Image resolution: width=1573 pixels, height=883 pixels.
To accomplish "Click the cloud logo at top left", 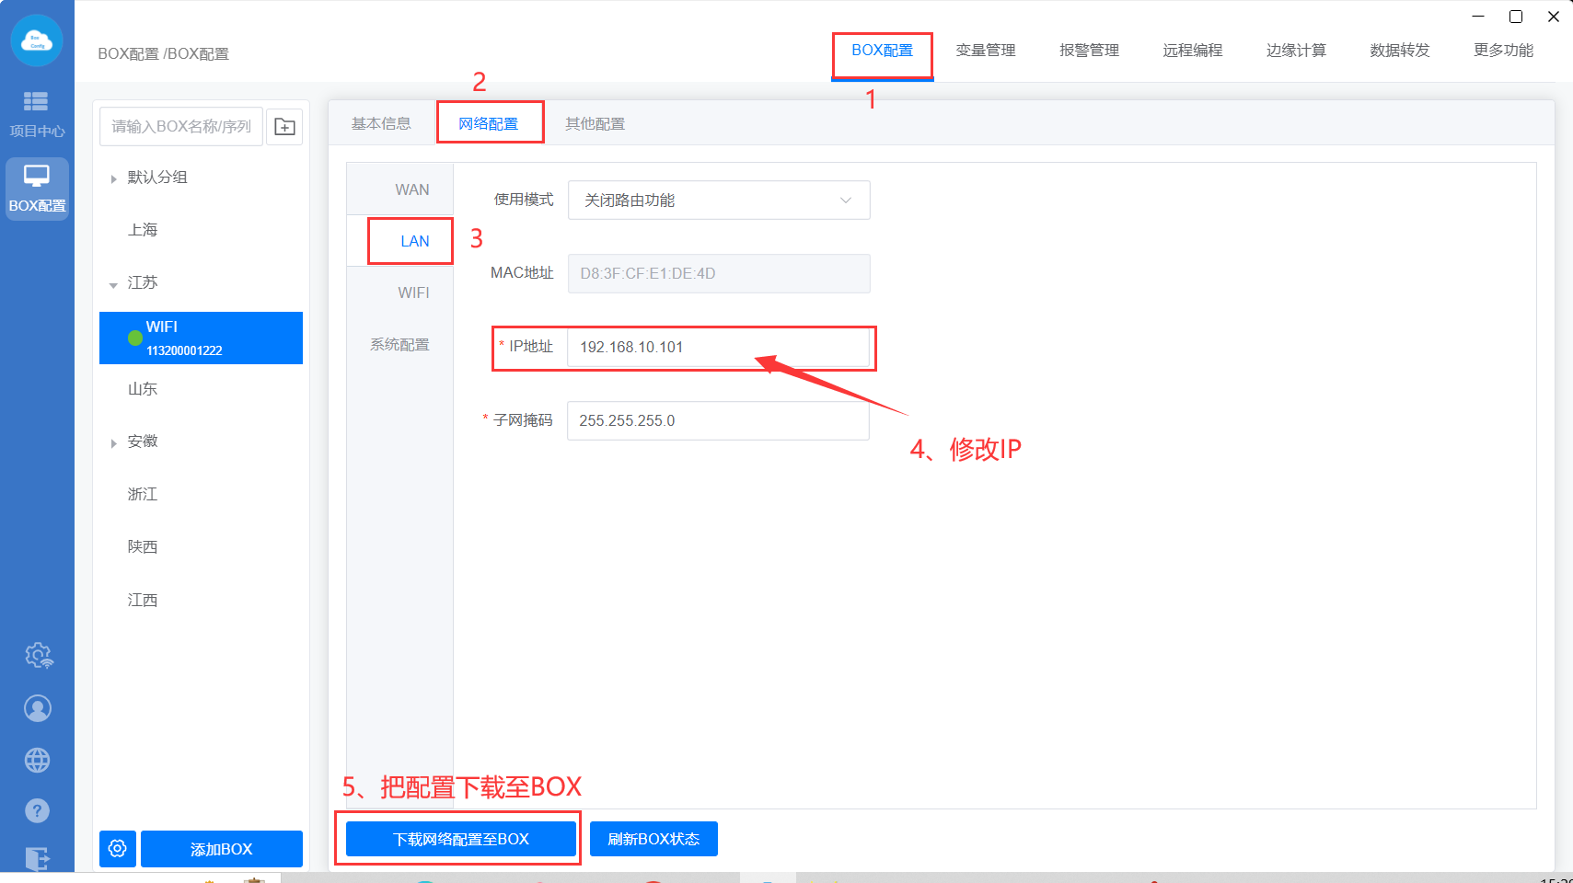I will [37, 40].
